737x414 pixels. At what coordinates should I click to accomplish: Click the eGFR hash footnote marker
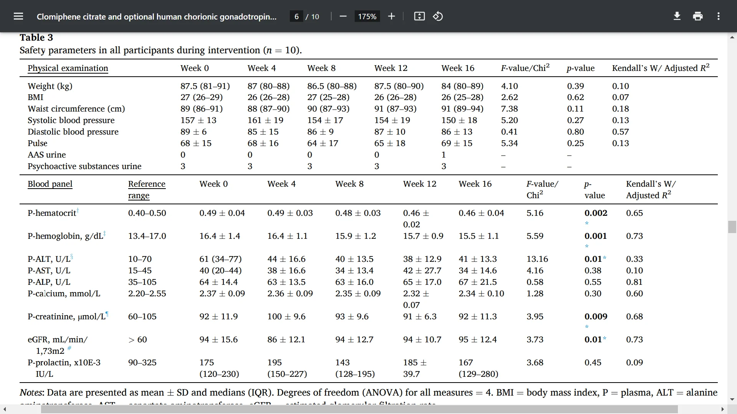[69, 348]
